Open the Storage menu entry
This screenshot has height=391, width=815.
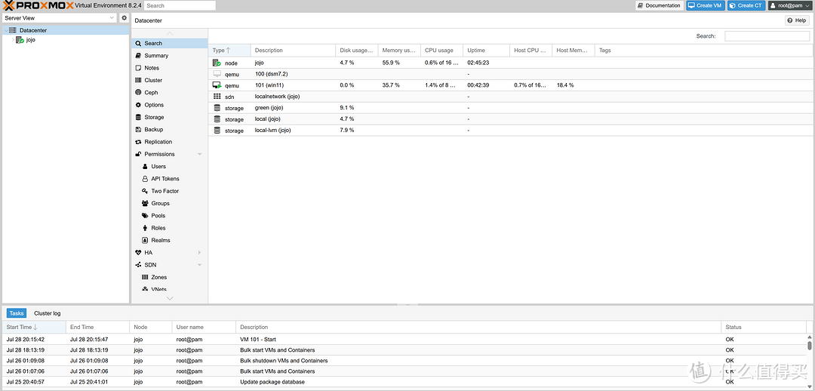[154, 117]
